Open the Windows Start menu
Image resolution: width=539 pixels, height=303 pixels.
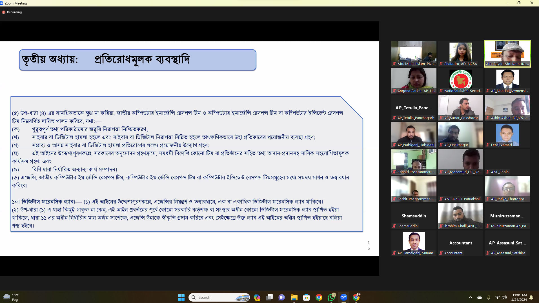pos(181,297)
